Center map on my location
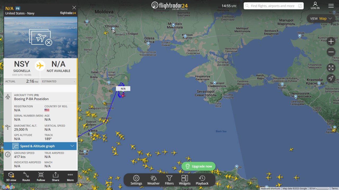 (331, 78)
